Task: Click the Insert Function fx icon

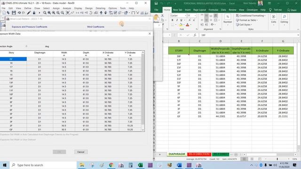Action: tap(195, 35)
